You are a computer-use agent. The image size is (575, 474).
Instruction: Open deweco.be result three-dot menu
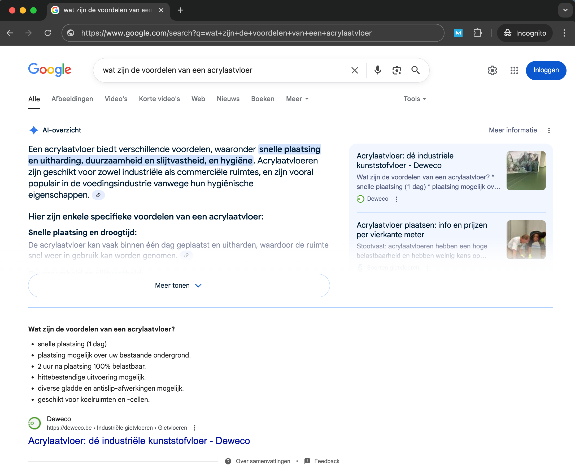click(x=195, y=428)
